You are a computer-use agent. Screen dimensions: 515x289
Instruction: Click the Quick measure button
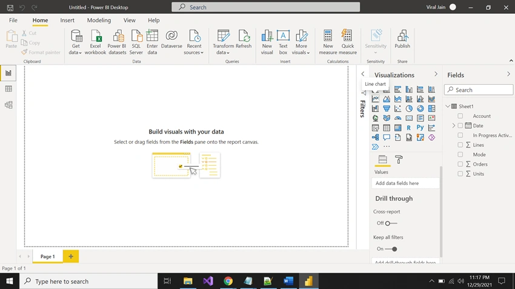point(348,42)
